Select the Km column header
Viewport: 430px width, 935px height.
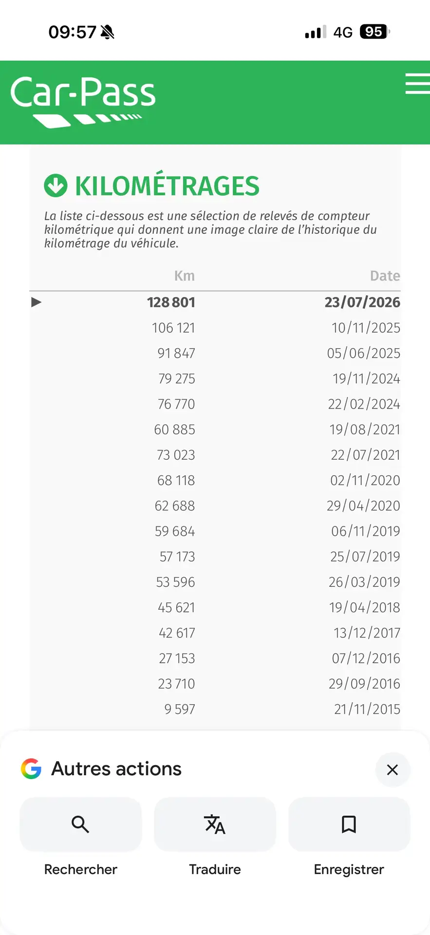point(185,276)
